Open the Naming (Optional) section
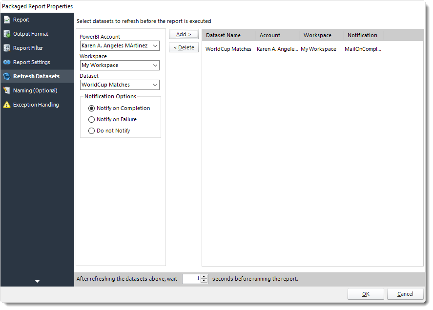The height and width of the screenshot is (310, 433). point(37,90)
